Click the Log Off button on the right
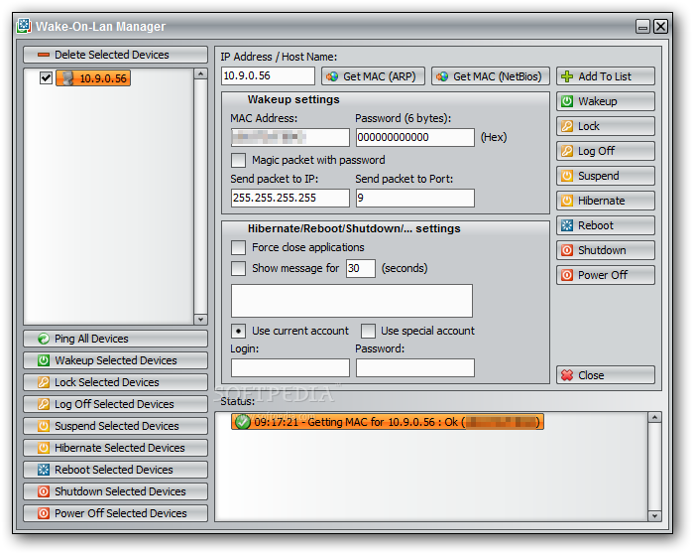Viewport: 693px width, 554px height. [x=606, y=151]
